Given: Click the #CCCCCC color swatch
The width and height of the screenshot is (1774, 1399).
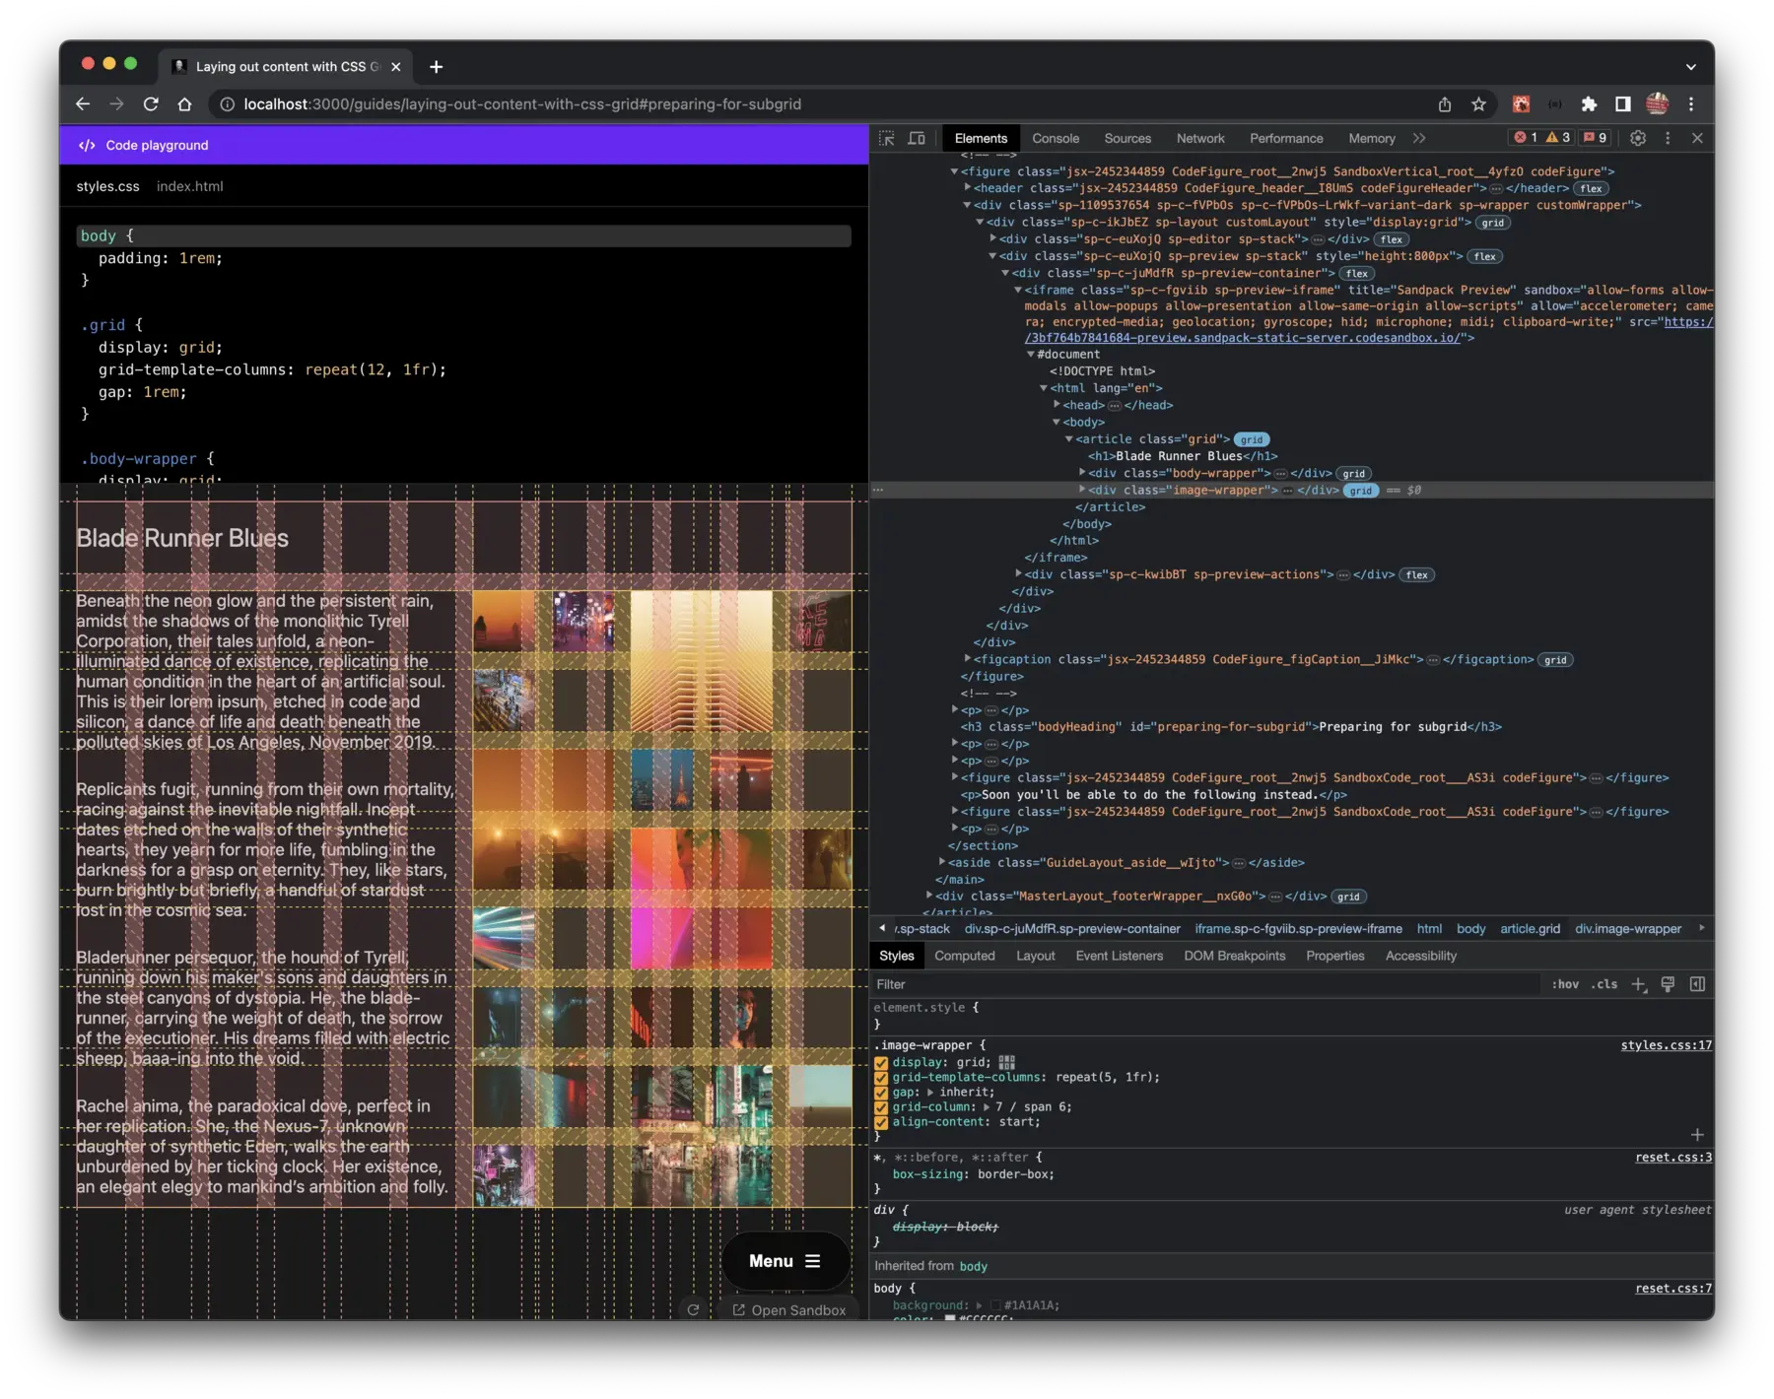Looking at the screenshot, I should pyautogui.click(x=950, y=1318).
